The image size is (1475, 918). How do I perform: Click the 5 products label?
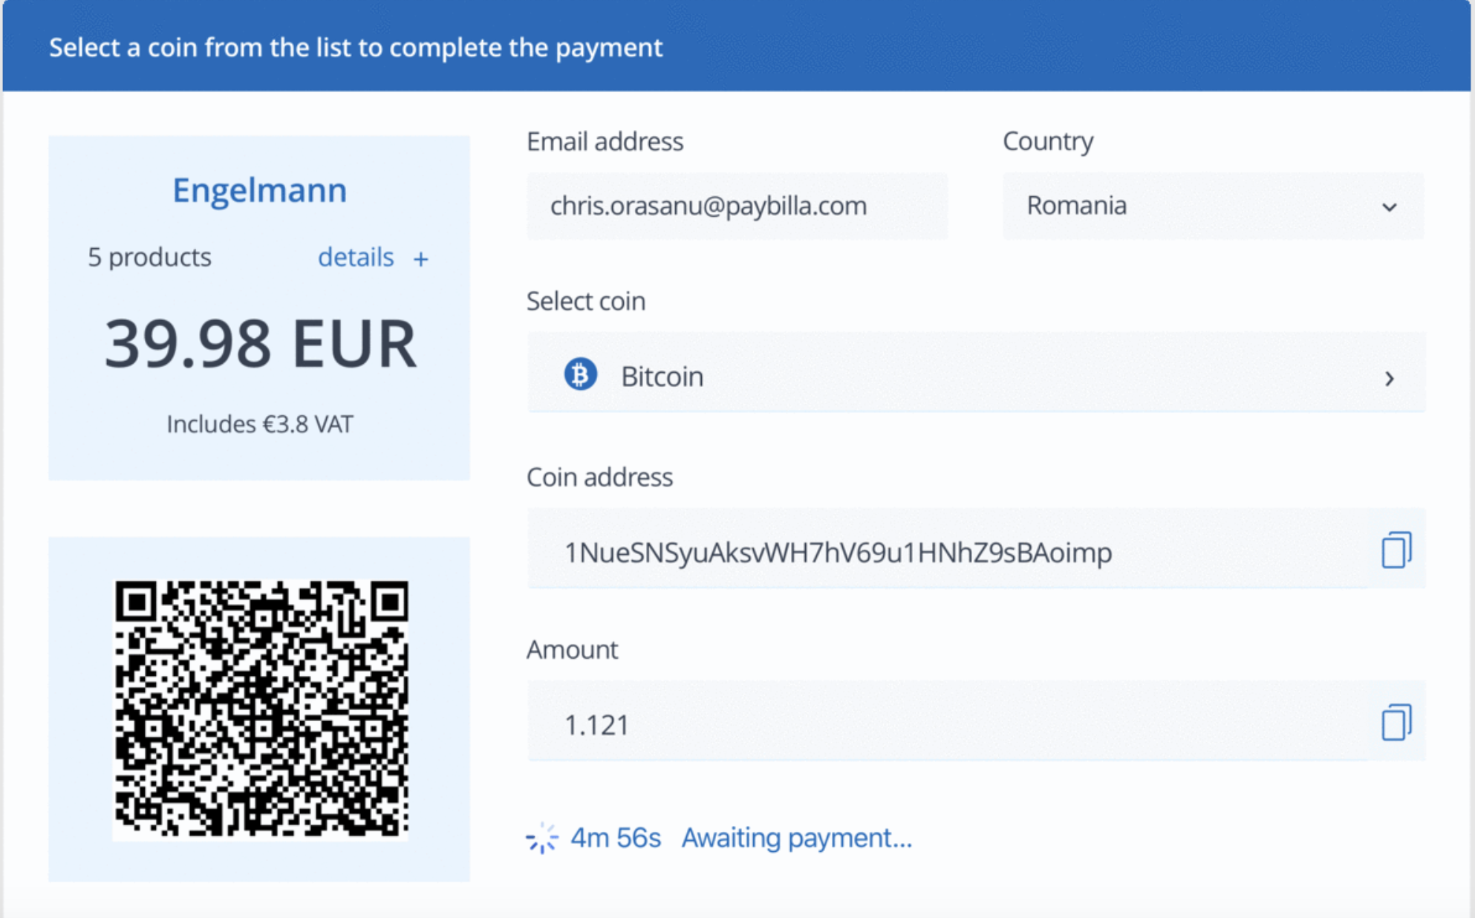click(150, 258)
